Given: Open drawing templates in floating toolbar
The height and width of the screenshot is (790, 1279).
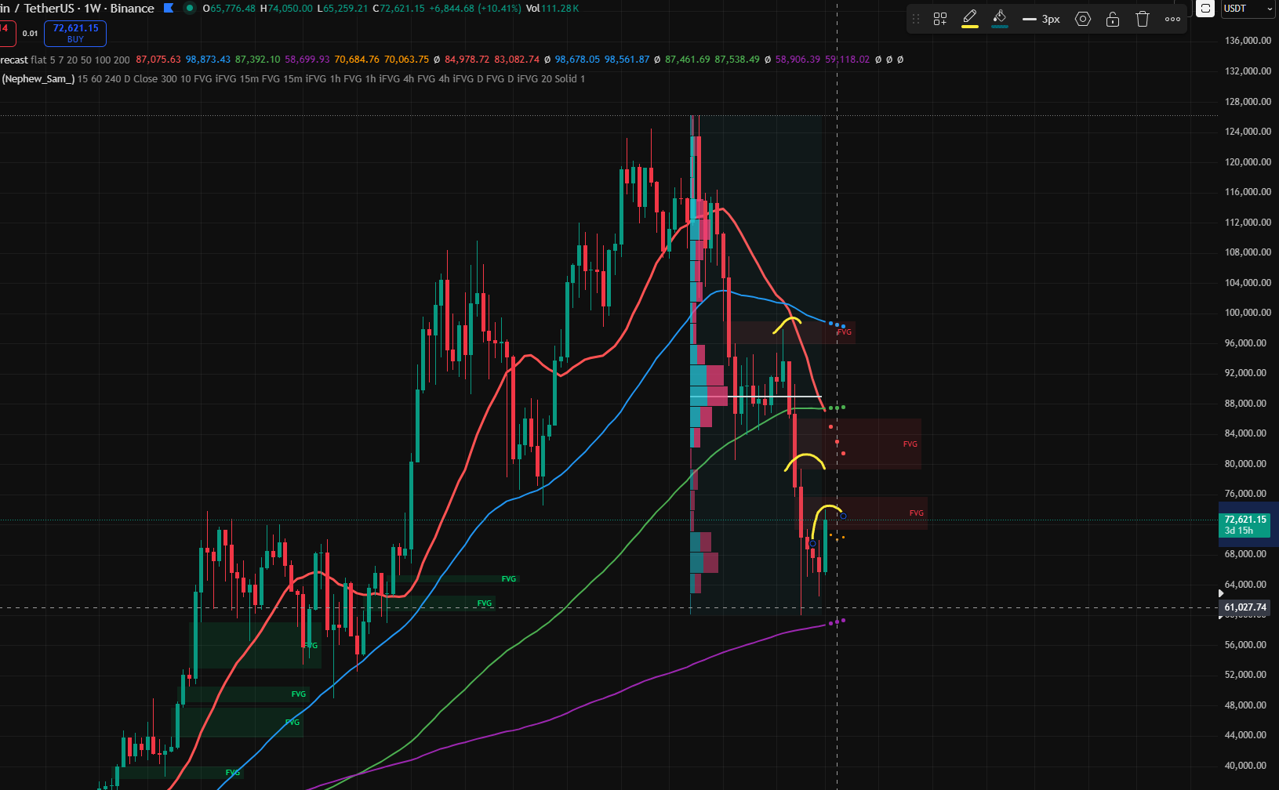Looking at the screenshot, I should (940, 20).
